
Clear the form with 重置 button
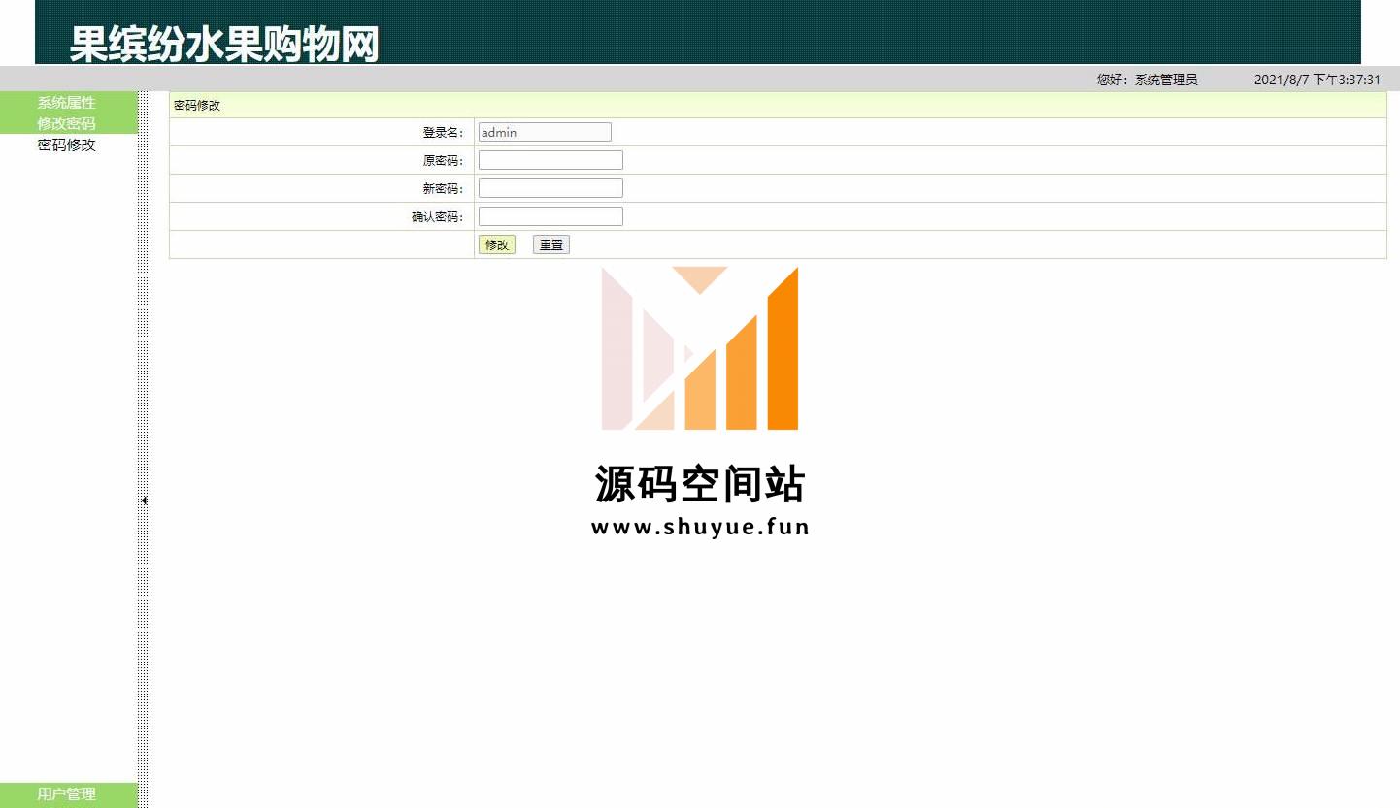click(x=551, y=244)
